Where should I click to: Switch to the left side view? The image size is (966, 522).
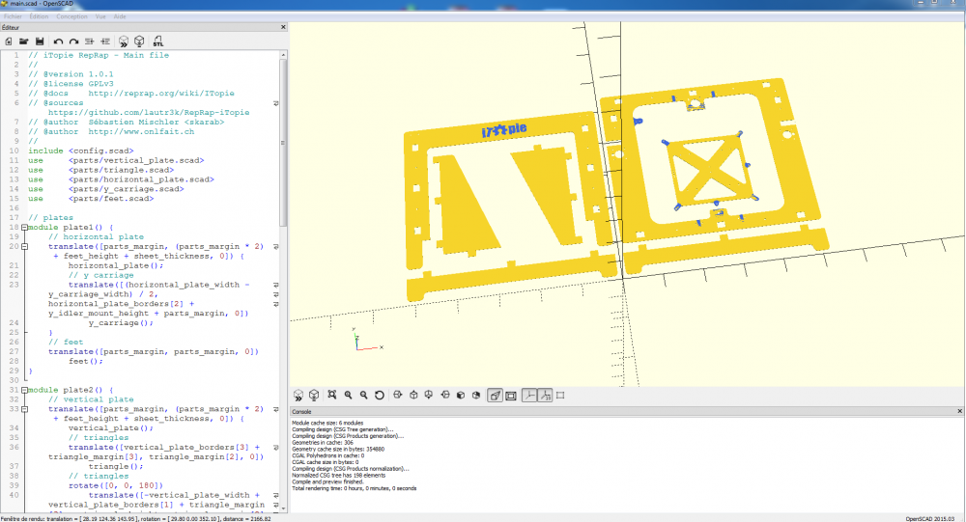(444, 396)
